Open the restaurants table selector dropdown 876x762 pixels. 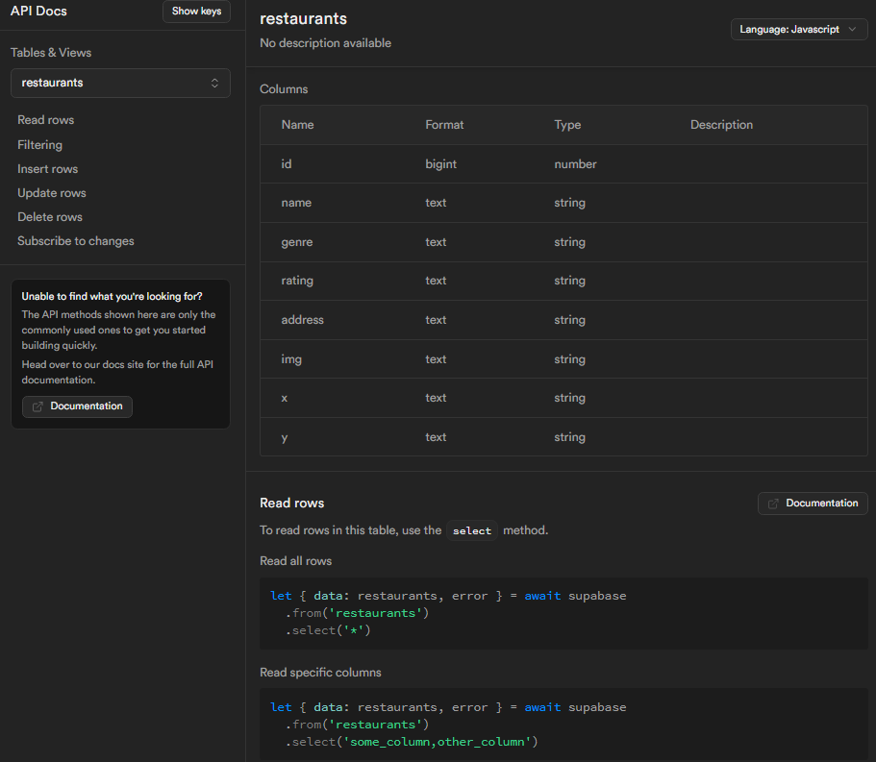pyautogui.click(x=120, y=83)
